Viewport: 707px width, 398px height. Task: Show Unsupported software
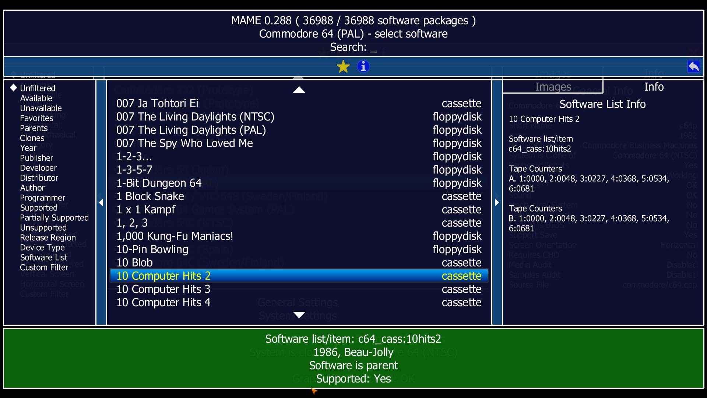pyautogui.click(x=43, y=227)
